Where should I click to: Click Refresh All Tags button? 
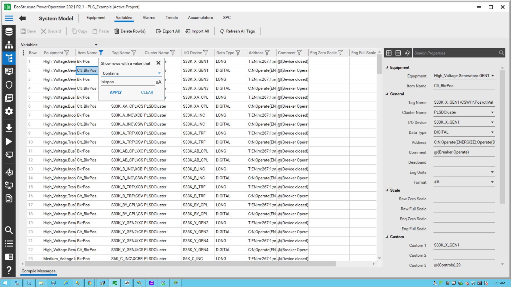click(x=237, y=31)
